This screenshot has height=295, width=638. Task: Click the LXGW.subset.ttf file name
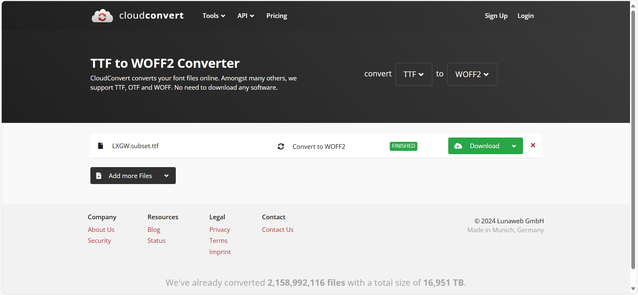pos(135,146)
